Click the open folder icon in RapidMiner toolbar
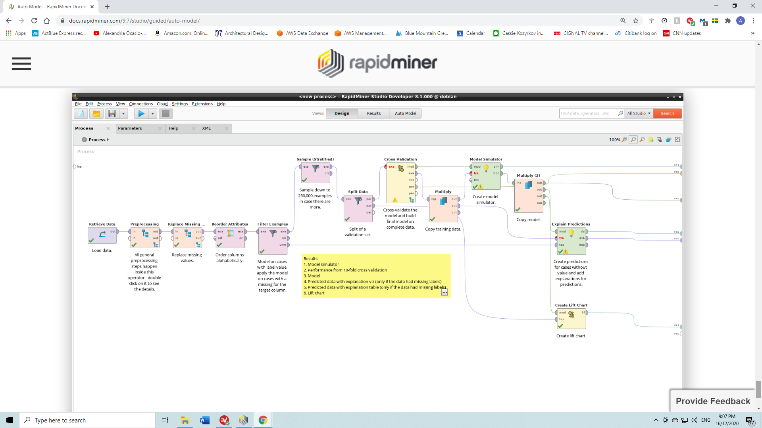The image size is (762, 428). pyautogui.click(x=96, y=114)
